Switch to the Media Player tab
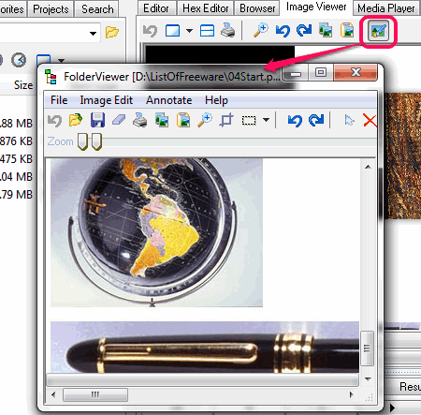Viewport: 421px width, 415px height. click(x=386, y=8)
